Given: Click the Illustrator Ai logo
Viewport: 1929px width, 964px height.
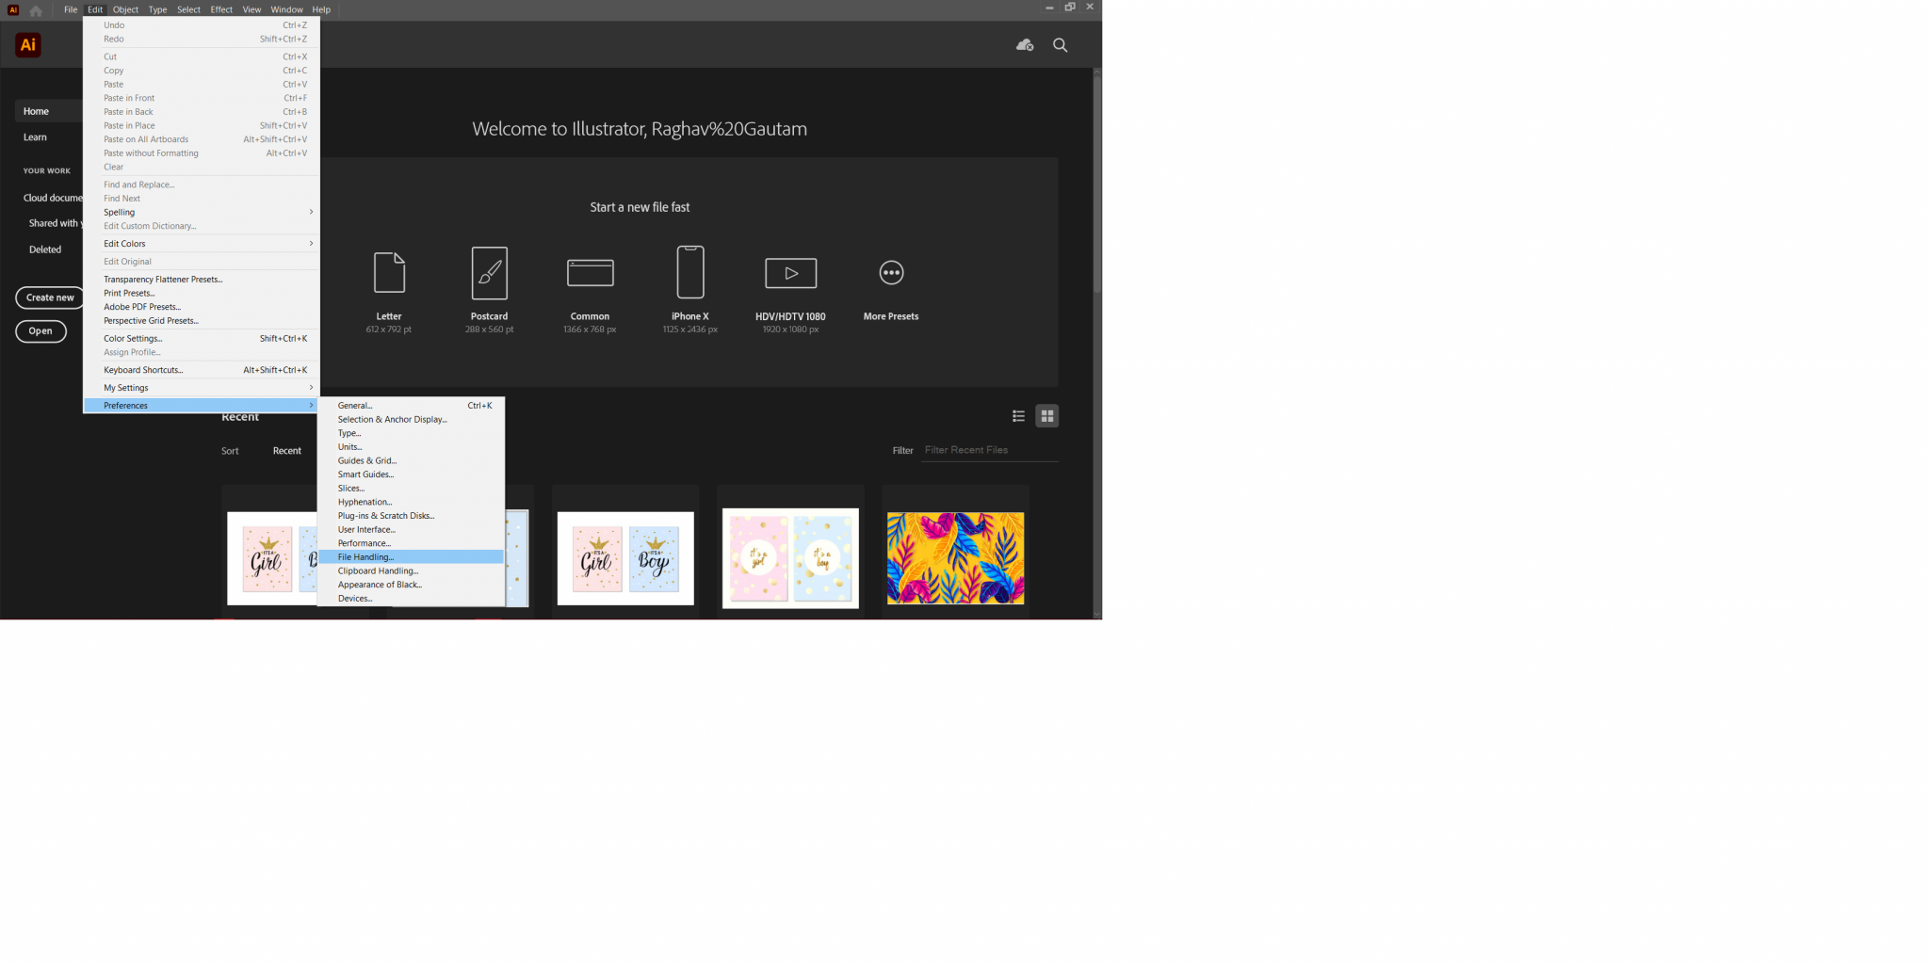Looking at the screenshot, I should click(x=28, y=44).
